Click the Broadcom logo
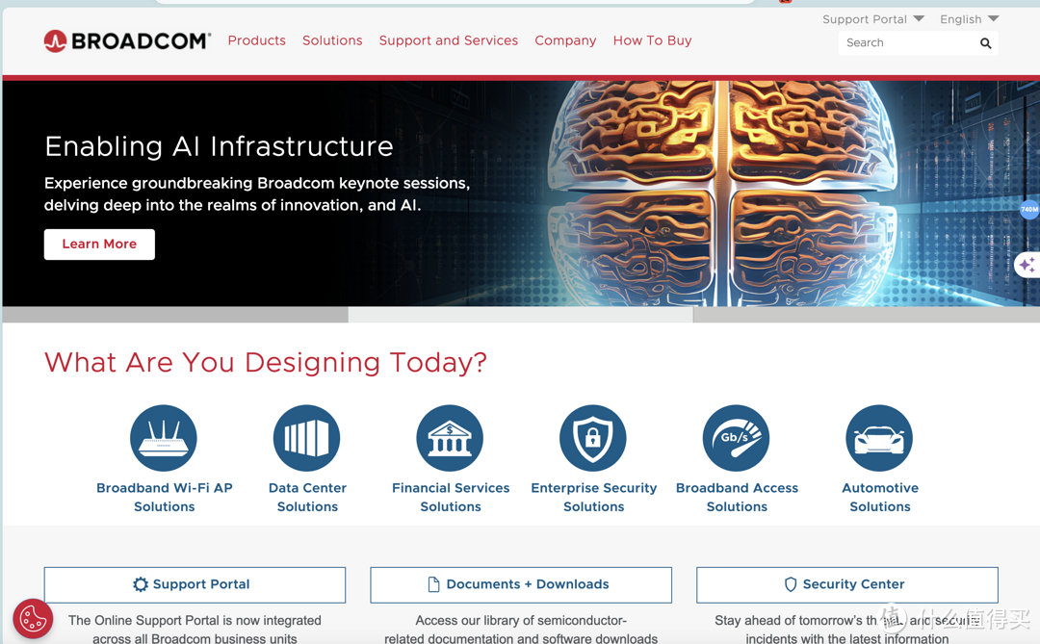The image size is (1040, 644). (x=127, y=41)
